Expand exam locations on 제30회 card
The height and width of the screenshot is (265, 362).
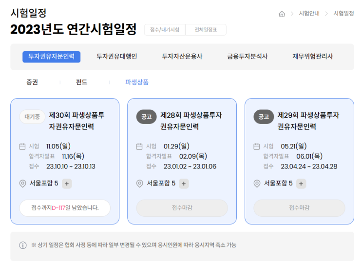pos(67,184)
